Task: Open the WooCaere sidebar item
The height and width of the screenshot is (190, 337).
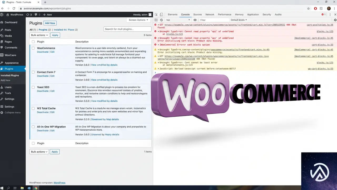Action: pos(10,55)
